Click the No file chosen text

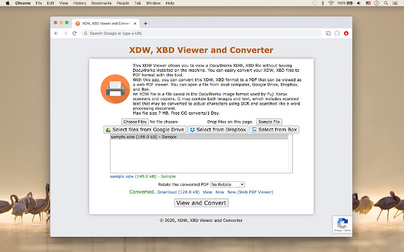(x=163, y=122)
